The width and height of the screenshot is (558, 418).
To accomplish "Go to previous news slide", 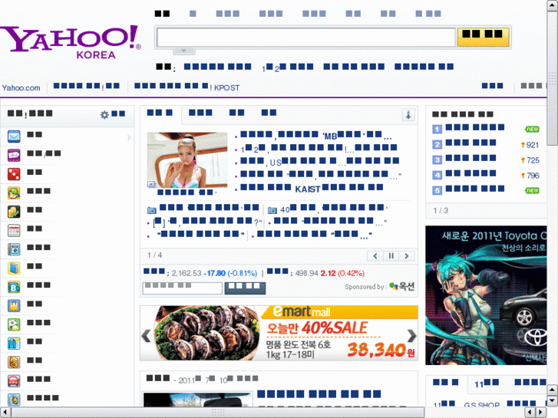I will [x=375, y=255].
